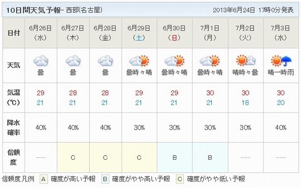
Task: Click the blue B reliability cell for June 30
Action: pos(175,157)
